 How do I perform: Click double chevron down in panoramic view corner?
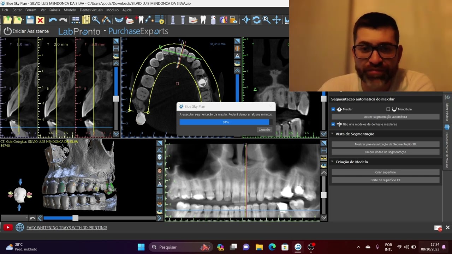click(x=323, y=218)
